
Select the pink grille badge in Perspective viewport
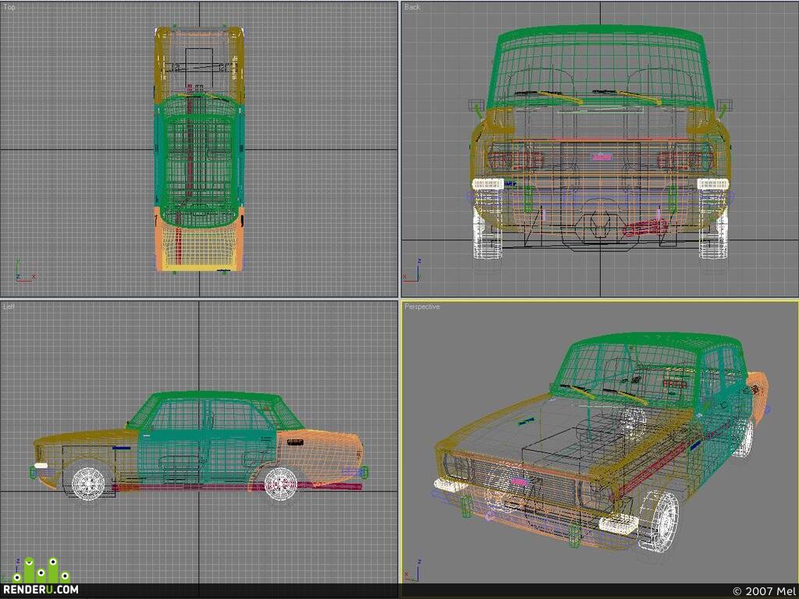tap(519, 481)
